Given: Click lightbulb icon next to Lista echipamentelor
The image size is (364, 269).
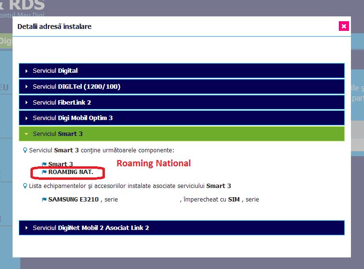Looking at the screenshot, I should (25, 186).
